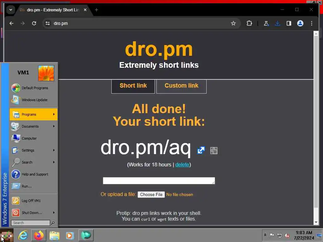The height and width of the screenshot is (242, 323).
Task: Open Chrome Labs flask icon
Action: pos(266,23)
